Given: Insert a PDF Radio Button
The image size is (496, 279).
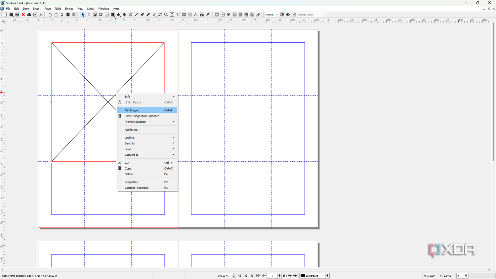Looking at the screenshot, I should pyautogui.click(x=229, y=15).
